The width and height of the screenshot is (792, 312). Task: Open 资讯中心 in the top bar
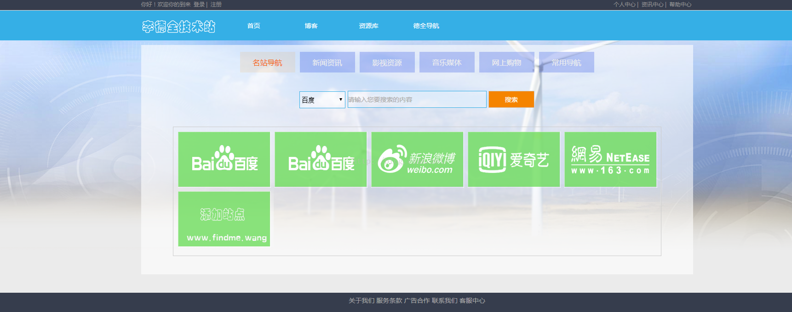pos(652,5)
